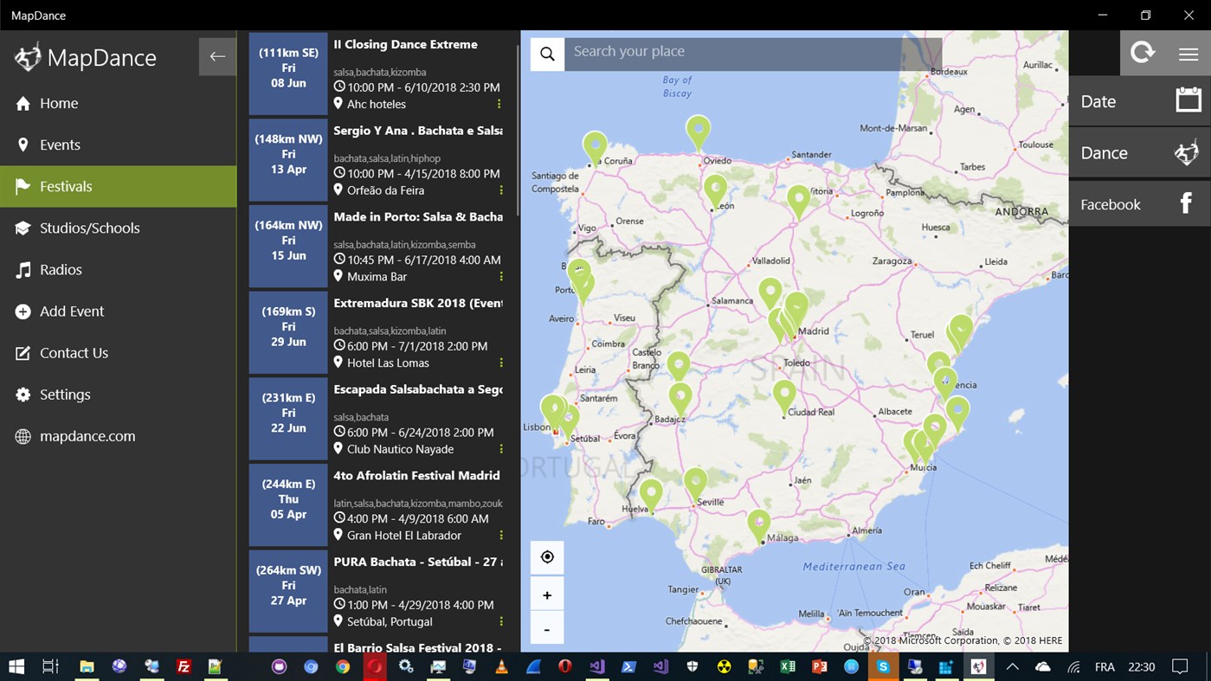Select the map pin near Vitoria
Viewport: 1211px width, 681px height.
tap(798, 202)
